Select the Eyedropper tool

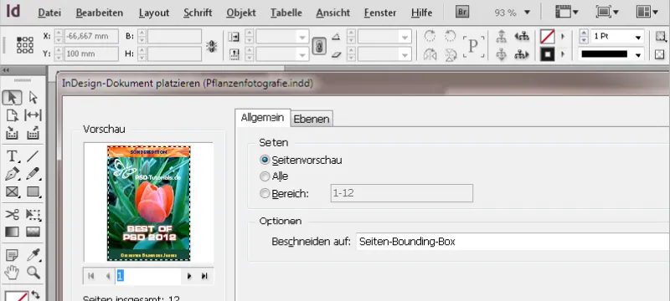(x=33, y=255)
